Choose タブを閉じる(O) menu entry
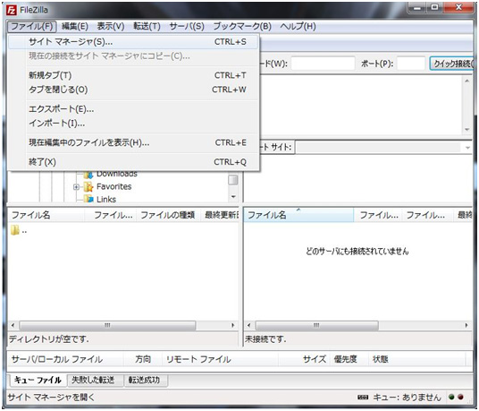The image size is (479, 411). 133,90
